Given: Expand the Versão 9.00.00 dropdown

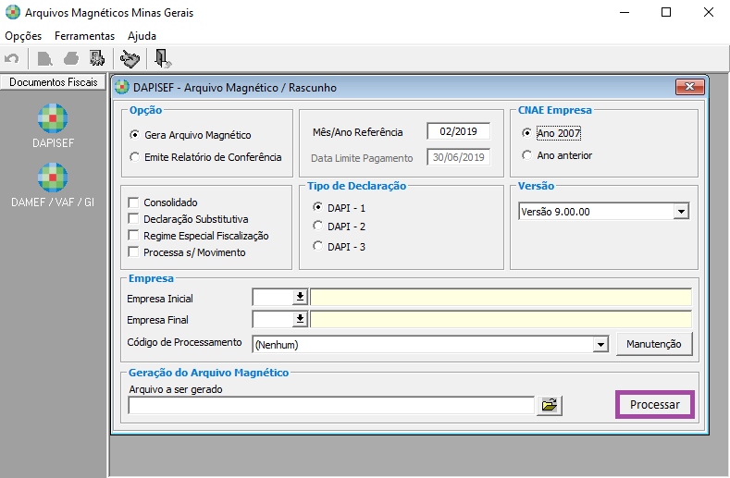Looking at the screenshot, I should (681, 212).
